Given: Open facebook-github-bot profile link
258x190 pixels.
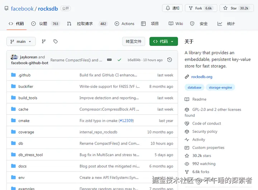Looking at the screenshot, I should (x=30, y=63).
